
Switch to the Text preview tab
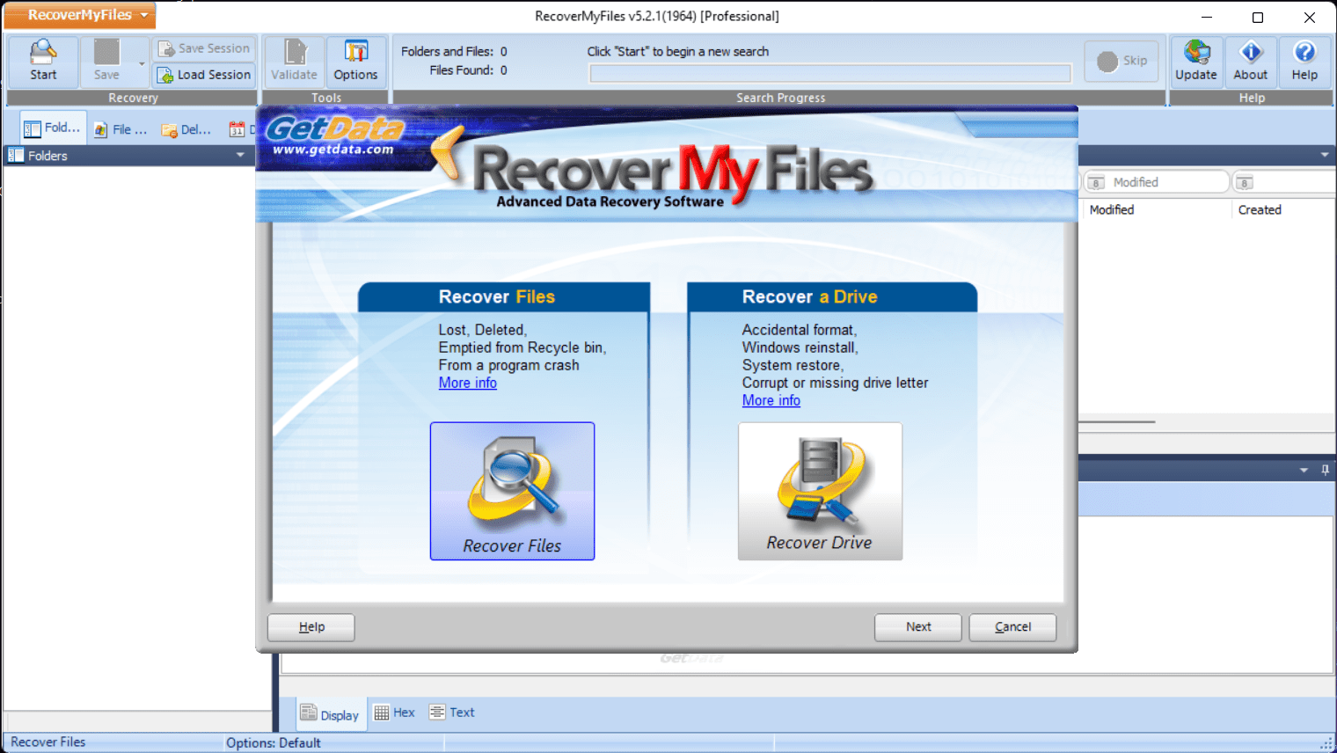coord(452,713)
